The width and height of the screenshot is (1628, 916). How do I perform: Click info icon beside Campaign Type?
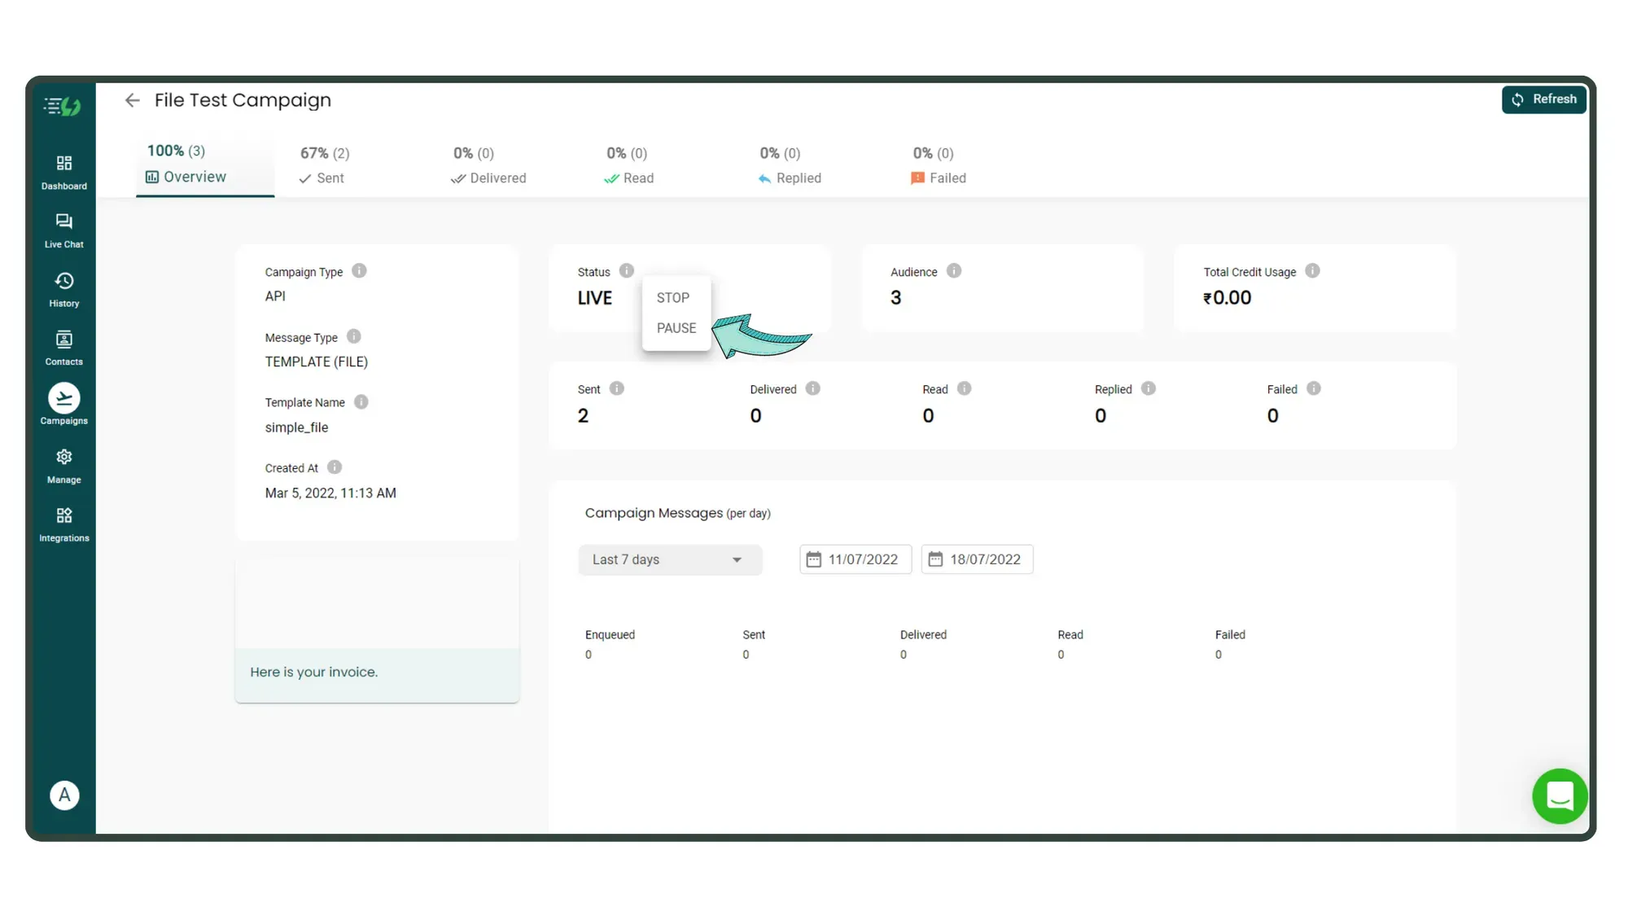pos(359,271)
